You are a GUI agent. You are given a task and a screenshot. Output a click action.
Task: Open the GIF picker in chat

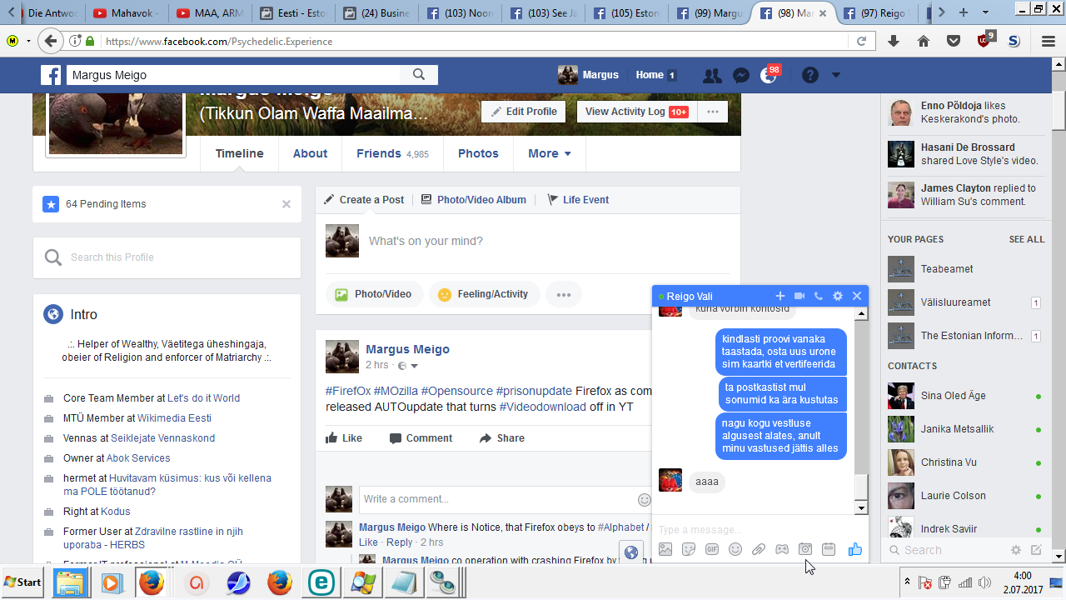pyautogui.click(x=712, y=549)
